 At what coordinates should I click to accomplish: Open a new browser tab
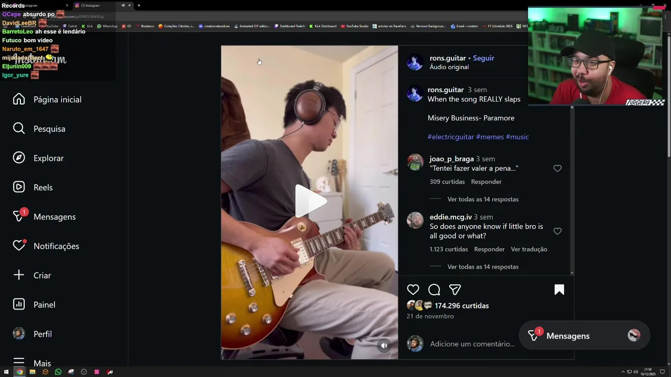coord(139,5)
